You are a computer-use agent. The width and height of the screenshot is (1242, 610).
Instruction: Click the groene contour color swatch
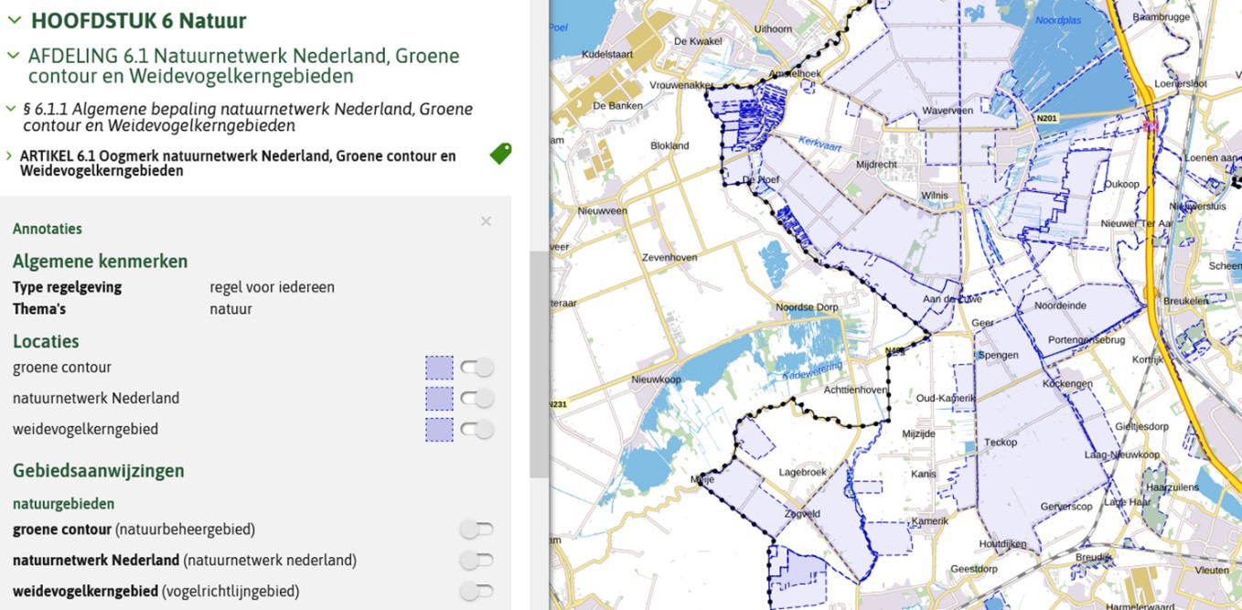click(x=439, y=368)
